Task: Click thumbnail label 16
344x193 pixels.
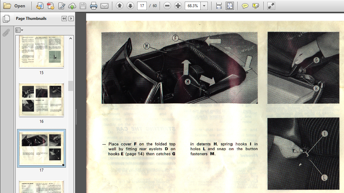Action: pyautogui.click(x=41, y=122)
